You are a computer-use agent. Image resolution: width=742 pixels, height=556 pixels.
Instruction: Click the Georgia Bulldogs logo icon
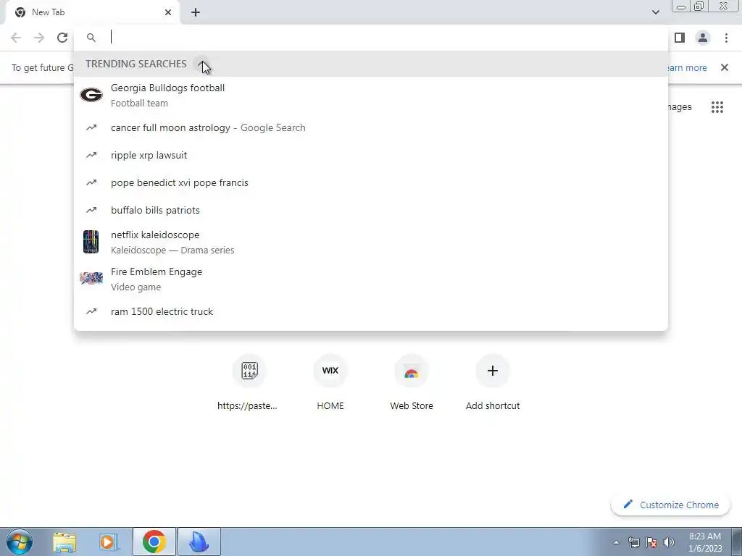(91, 95)
